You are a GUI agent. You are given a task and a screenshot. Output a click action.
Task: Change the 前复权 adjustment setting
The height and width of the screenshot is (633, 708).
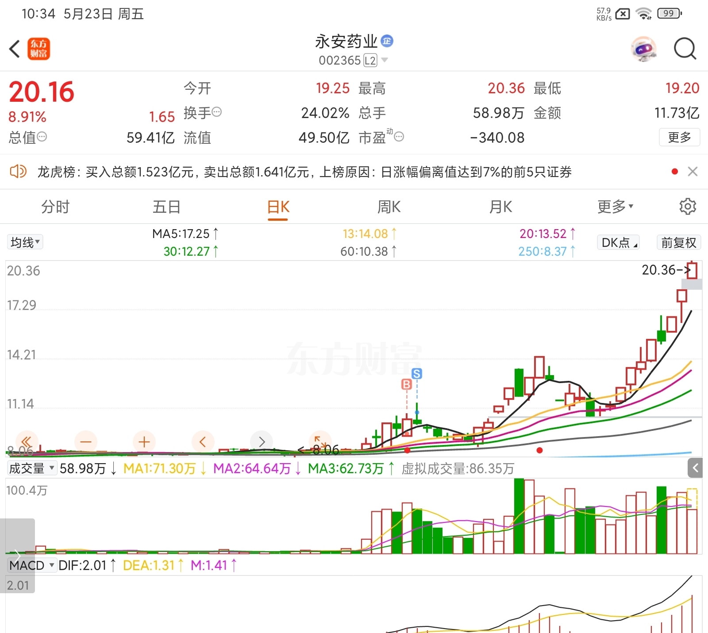(x=678, y=242)
